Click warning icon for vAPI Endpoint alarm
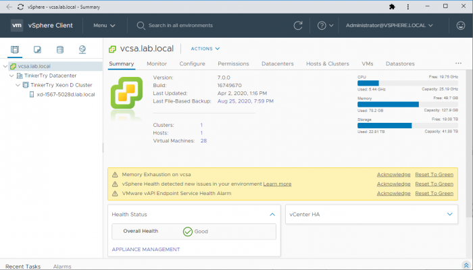The height and width of the screenshot is (270, 473). point(115,194)
